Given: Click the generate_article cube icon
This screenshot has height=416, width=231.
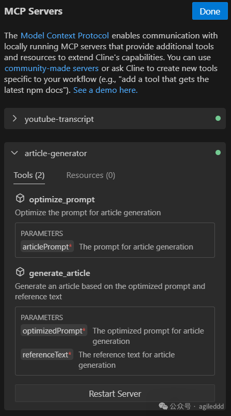Looking at the screenshot, I should point(20,272).
